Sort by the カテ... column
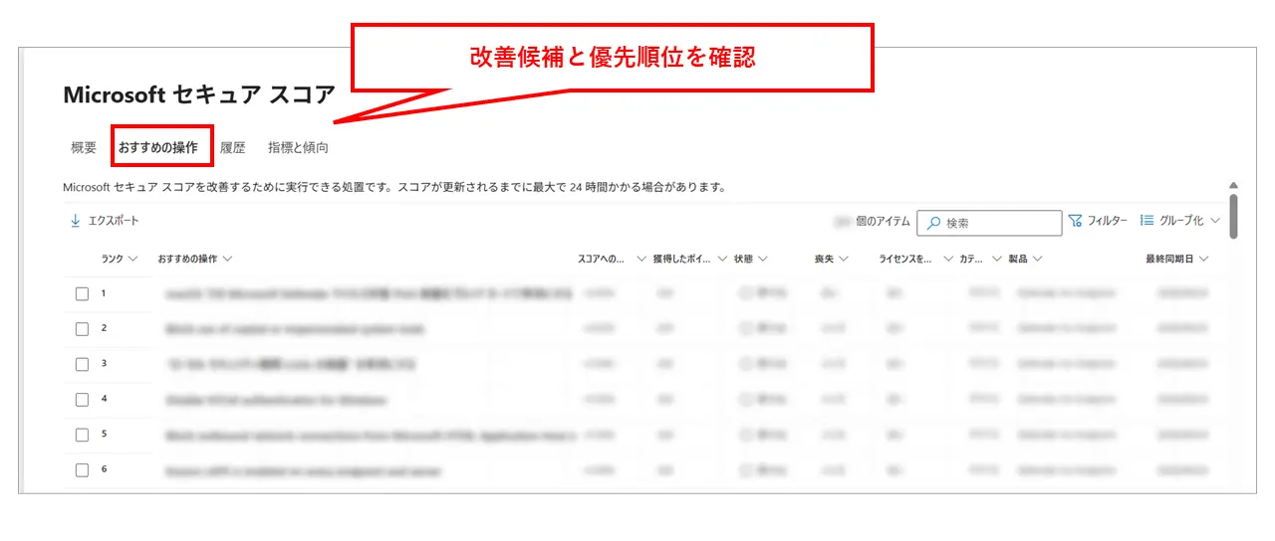Screen dimensions: 1275x541 981,259
